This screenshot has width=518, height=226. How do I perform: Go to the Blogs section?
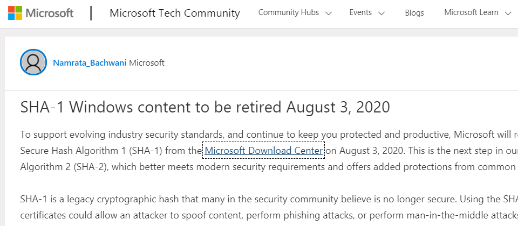(x=414, y=13)
